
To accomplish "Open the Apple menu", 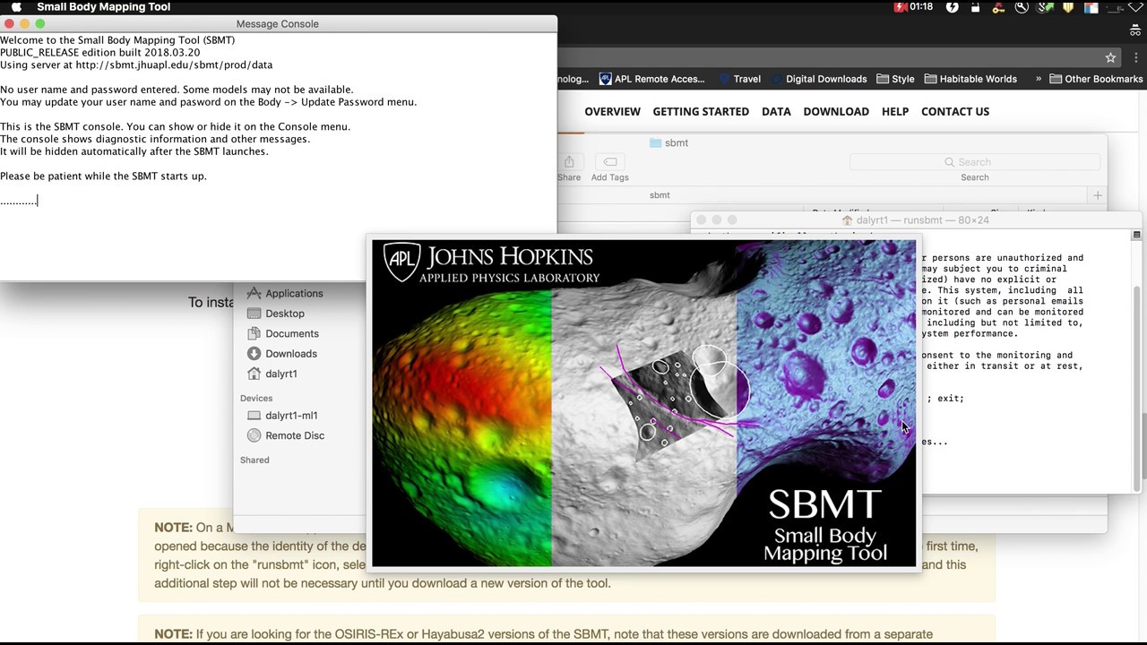I will pyautogui.click(x=16, y=7).
